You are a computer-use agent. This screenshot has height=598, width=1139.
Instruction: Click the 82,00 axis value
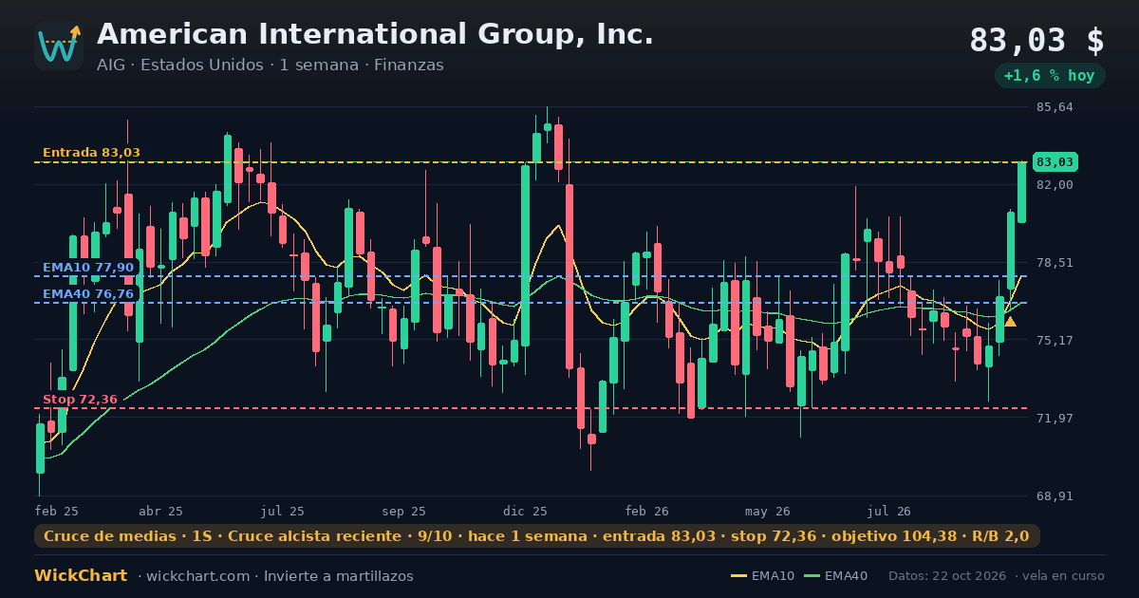1055,184
